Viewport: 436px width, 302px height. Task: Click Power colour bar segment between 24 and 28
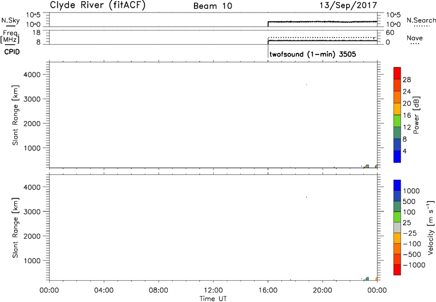tap(397, 85)
